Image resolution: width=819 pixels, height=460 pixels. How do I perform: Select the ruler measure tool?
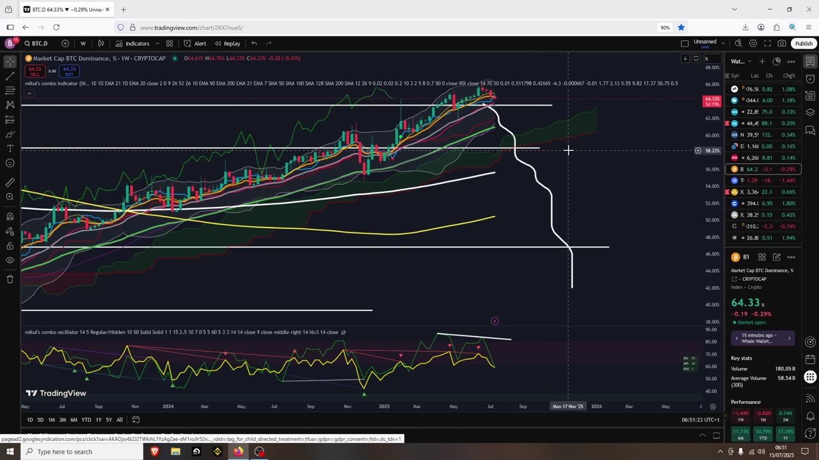point(10,182)
